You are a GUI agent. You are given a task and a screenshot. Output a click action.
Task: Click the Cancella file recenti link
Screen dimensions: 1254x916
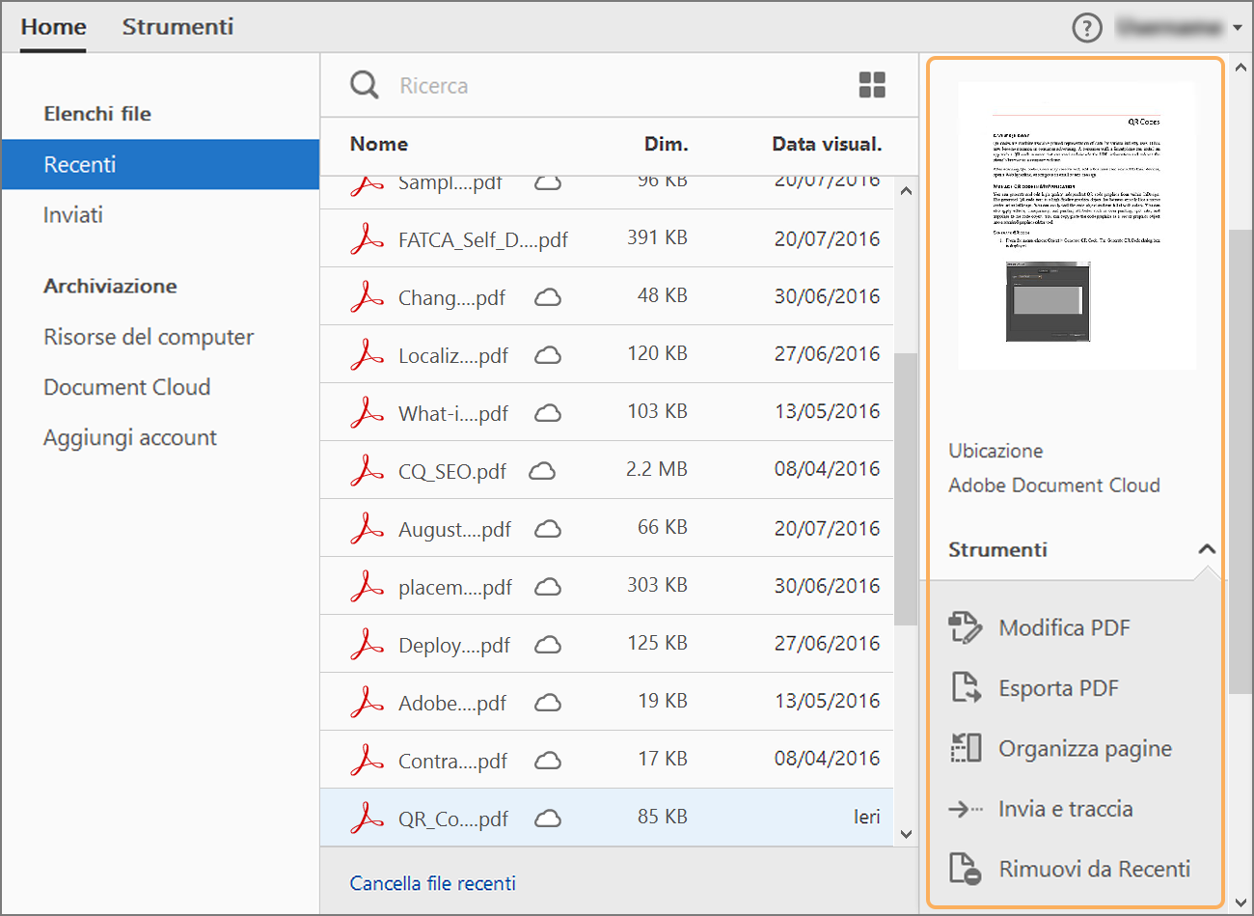(432, 883)
